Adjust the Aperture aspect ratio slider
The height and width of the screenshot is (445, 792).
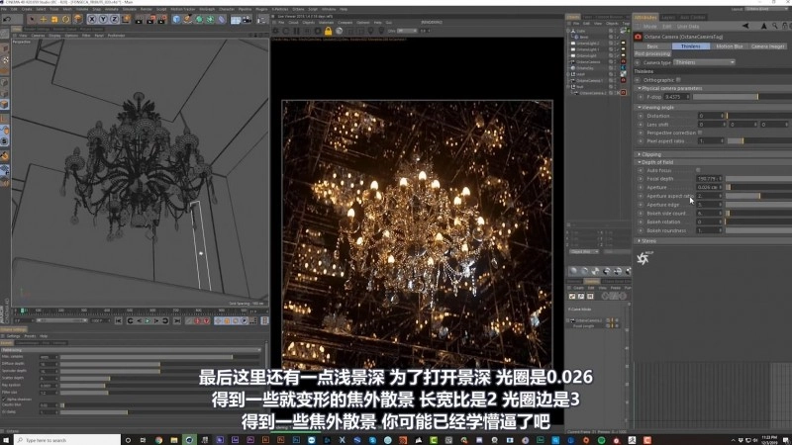point(742,196)
